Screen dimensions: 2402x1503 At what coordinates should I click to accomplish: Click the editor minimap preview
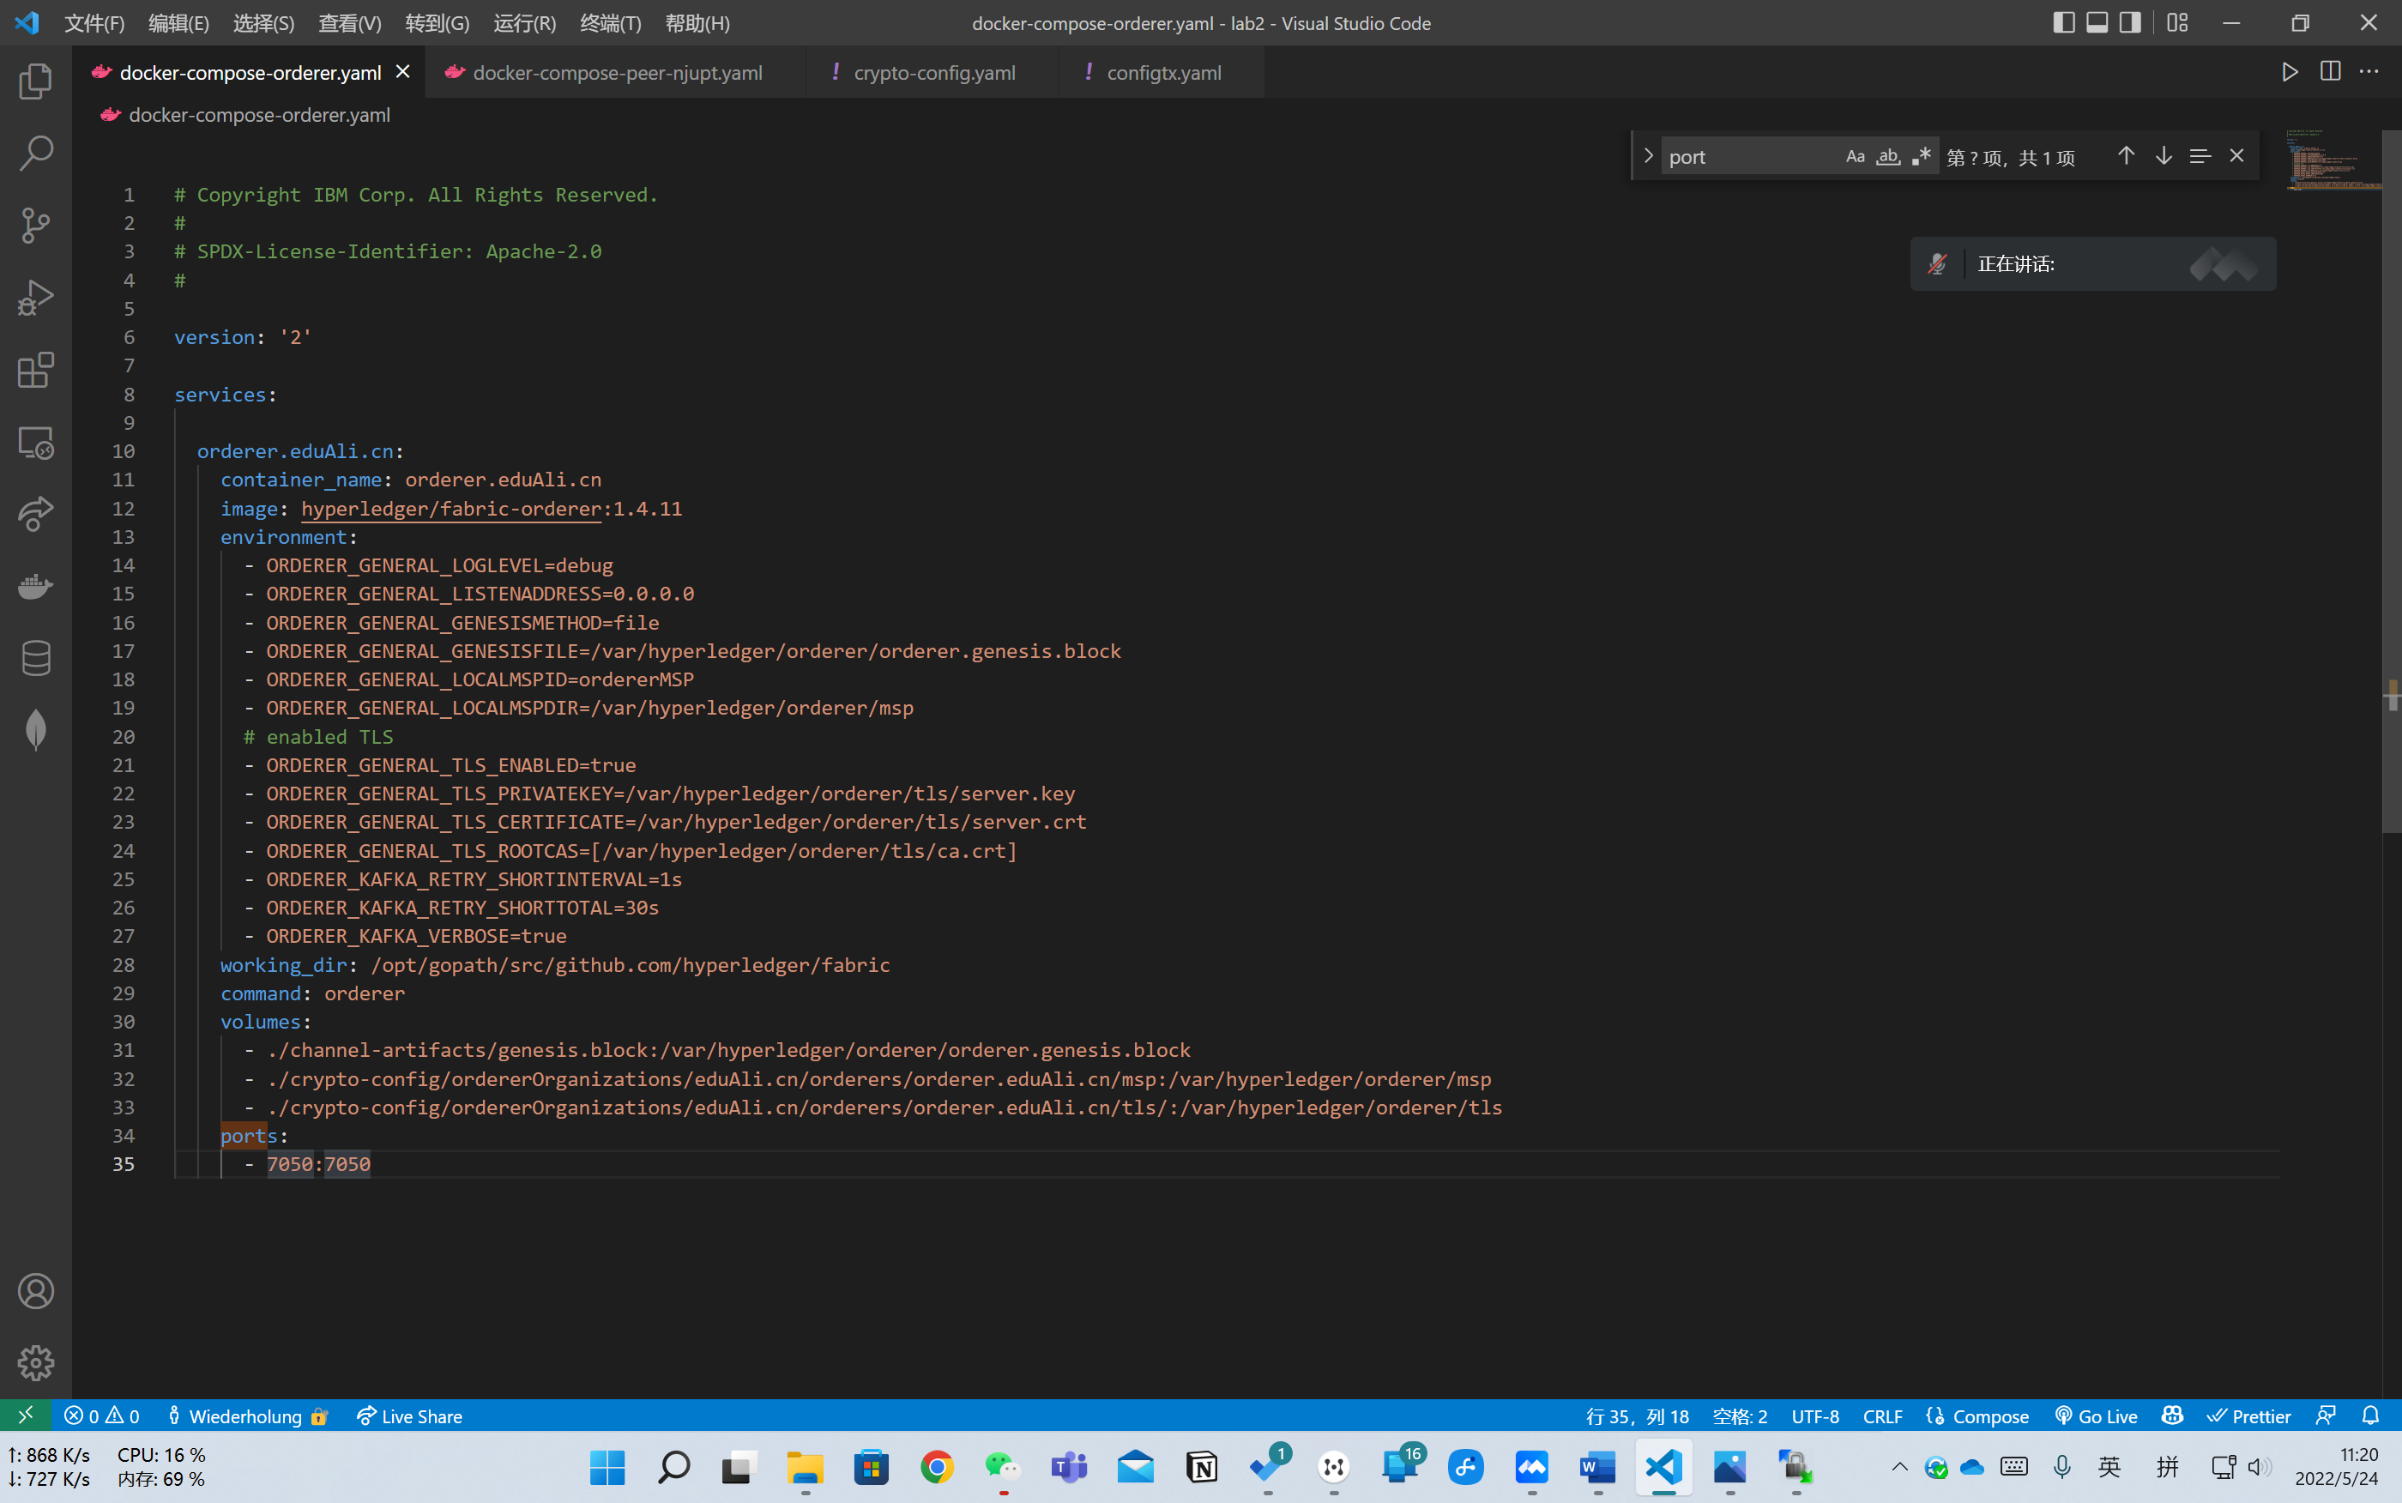[x=2332, y=159]
